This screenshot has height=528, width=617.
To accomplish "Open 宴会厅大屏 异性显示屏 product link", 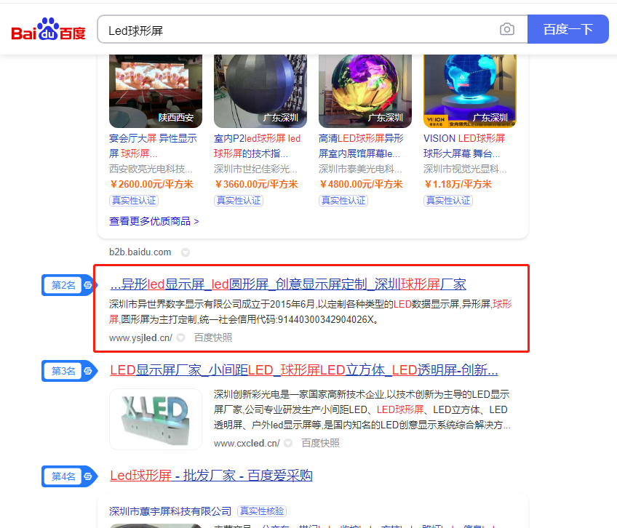I will pos(153,145).
